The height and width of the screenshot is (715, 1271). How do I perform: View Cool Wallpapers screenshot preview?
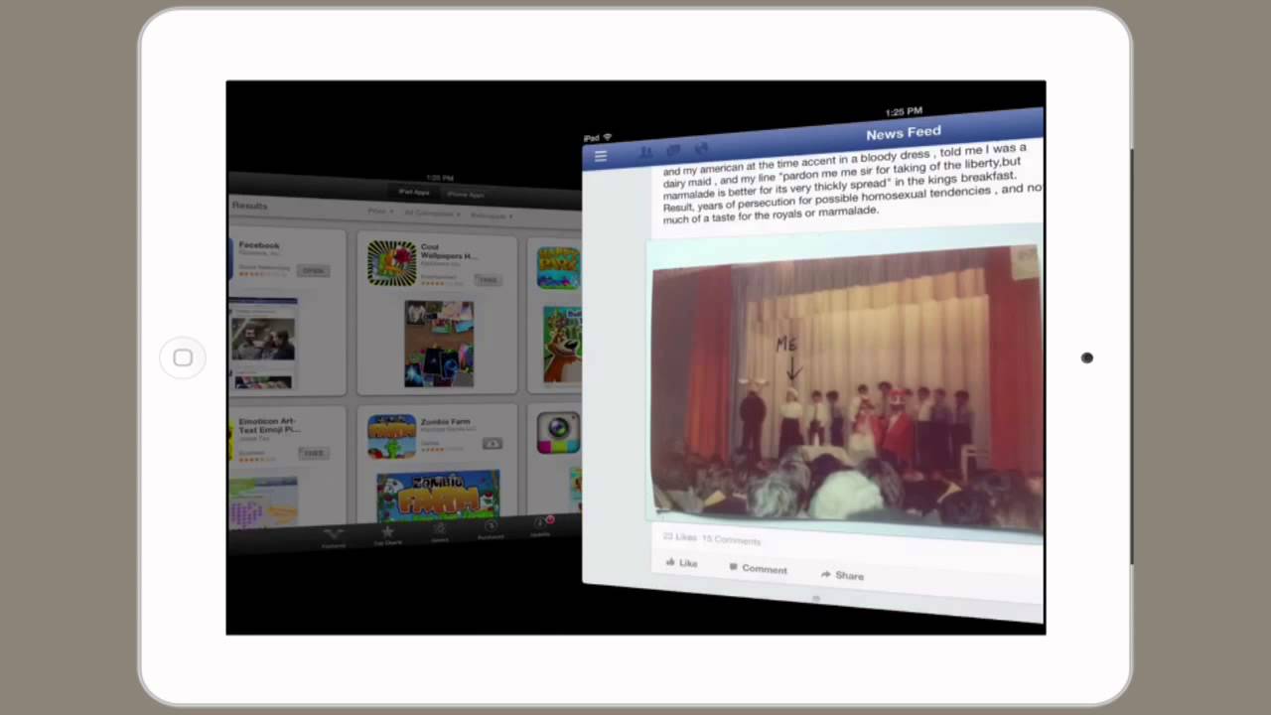coord(439,344)
